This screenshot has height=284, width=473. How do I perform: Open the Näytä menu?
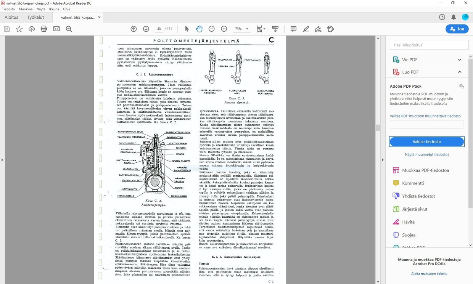[41, 9]
